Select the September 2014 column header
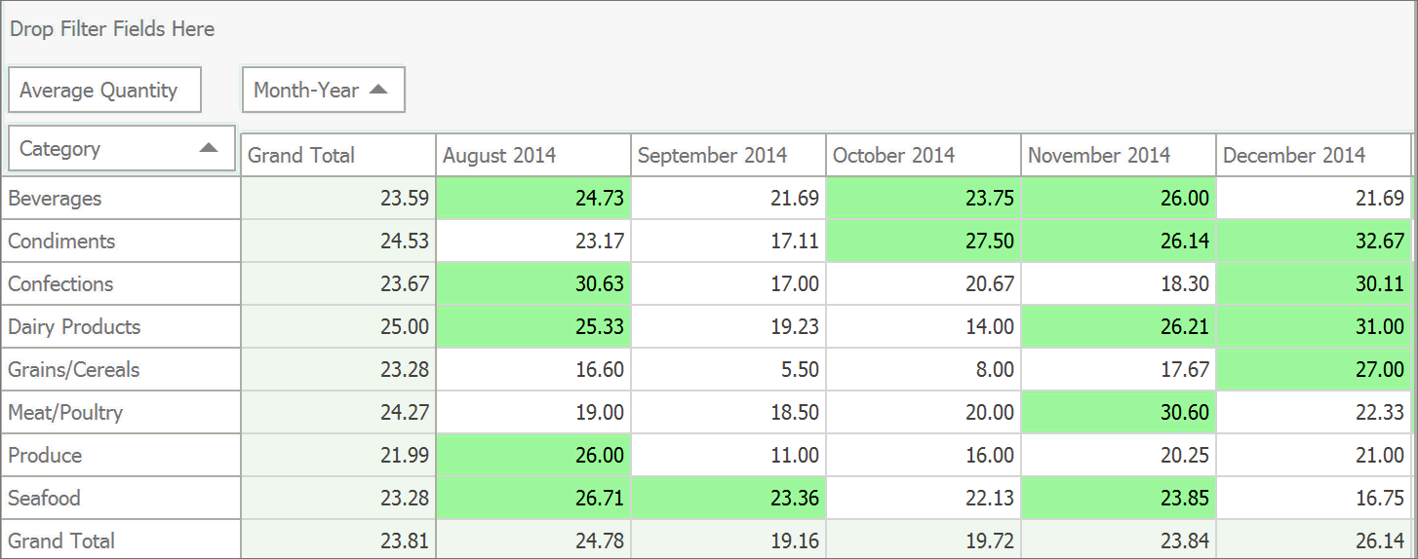The image size is (1418, 559). coord(728,155)
